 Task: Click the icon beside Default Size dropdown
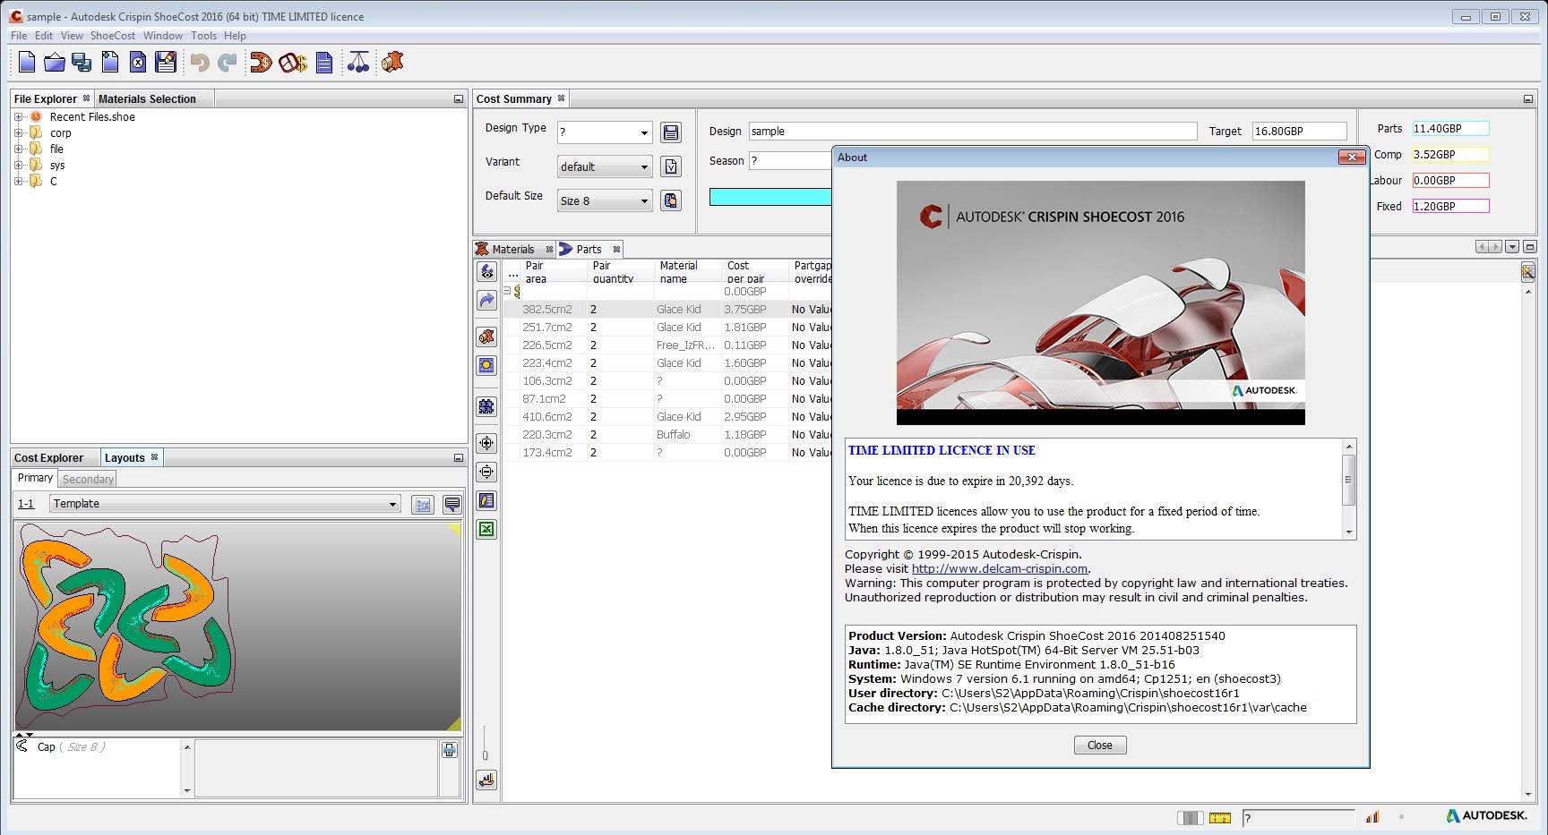click(x=671, y=200)
